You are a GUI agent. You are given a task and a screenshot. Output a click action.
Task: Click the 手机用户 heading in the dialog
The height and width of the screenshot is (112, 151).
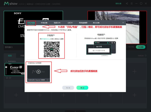click(x=51, y=35)
